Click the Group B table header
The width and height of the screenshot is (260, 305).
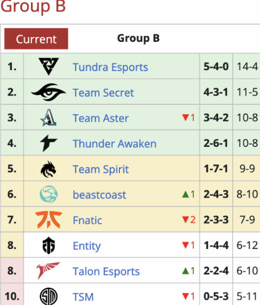click(138, 38)
